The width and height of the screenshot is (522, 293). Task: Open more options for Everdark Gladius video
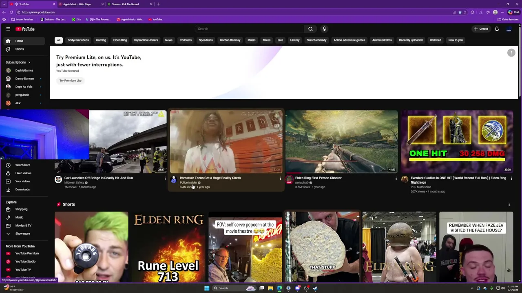point(511,178)
